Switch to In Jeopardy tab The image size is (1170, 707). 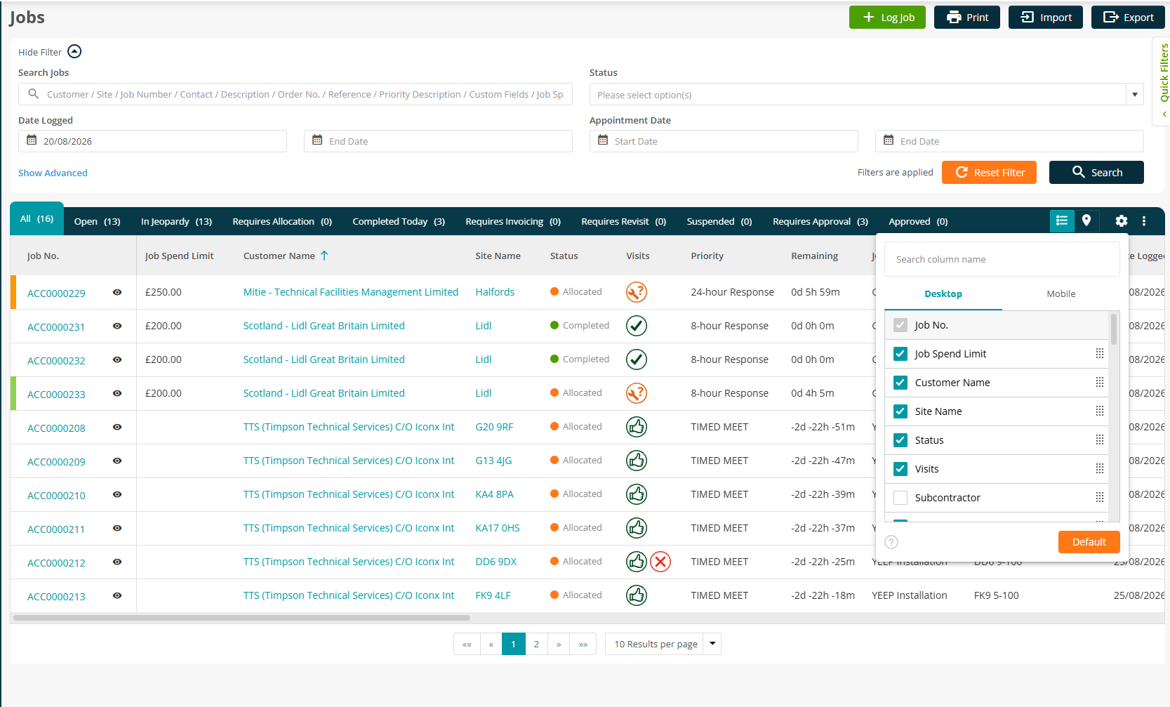(x=176, y=221)
